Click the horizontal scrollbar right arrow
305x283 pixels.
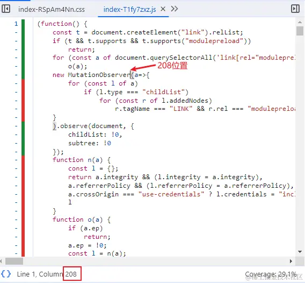[x=291, y=261]
